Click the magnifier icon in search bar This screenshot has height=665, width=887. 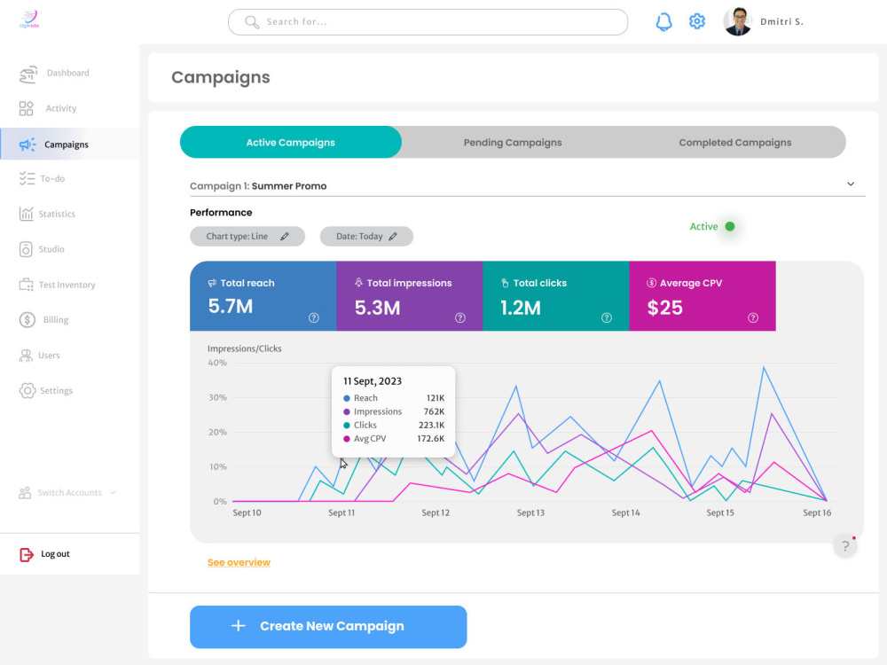252,22
